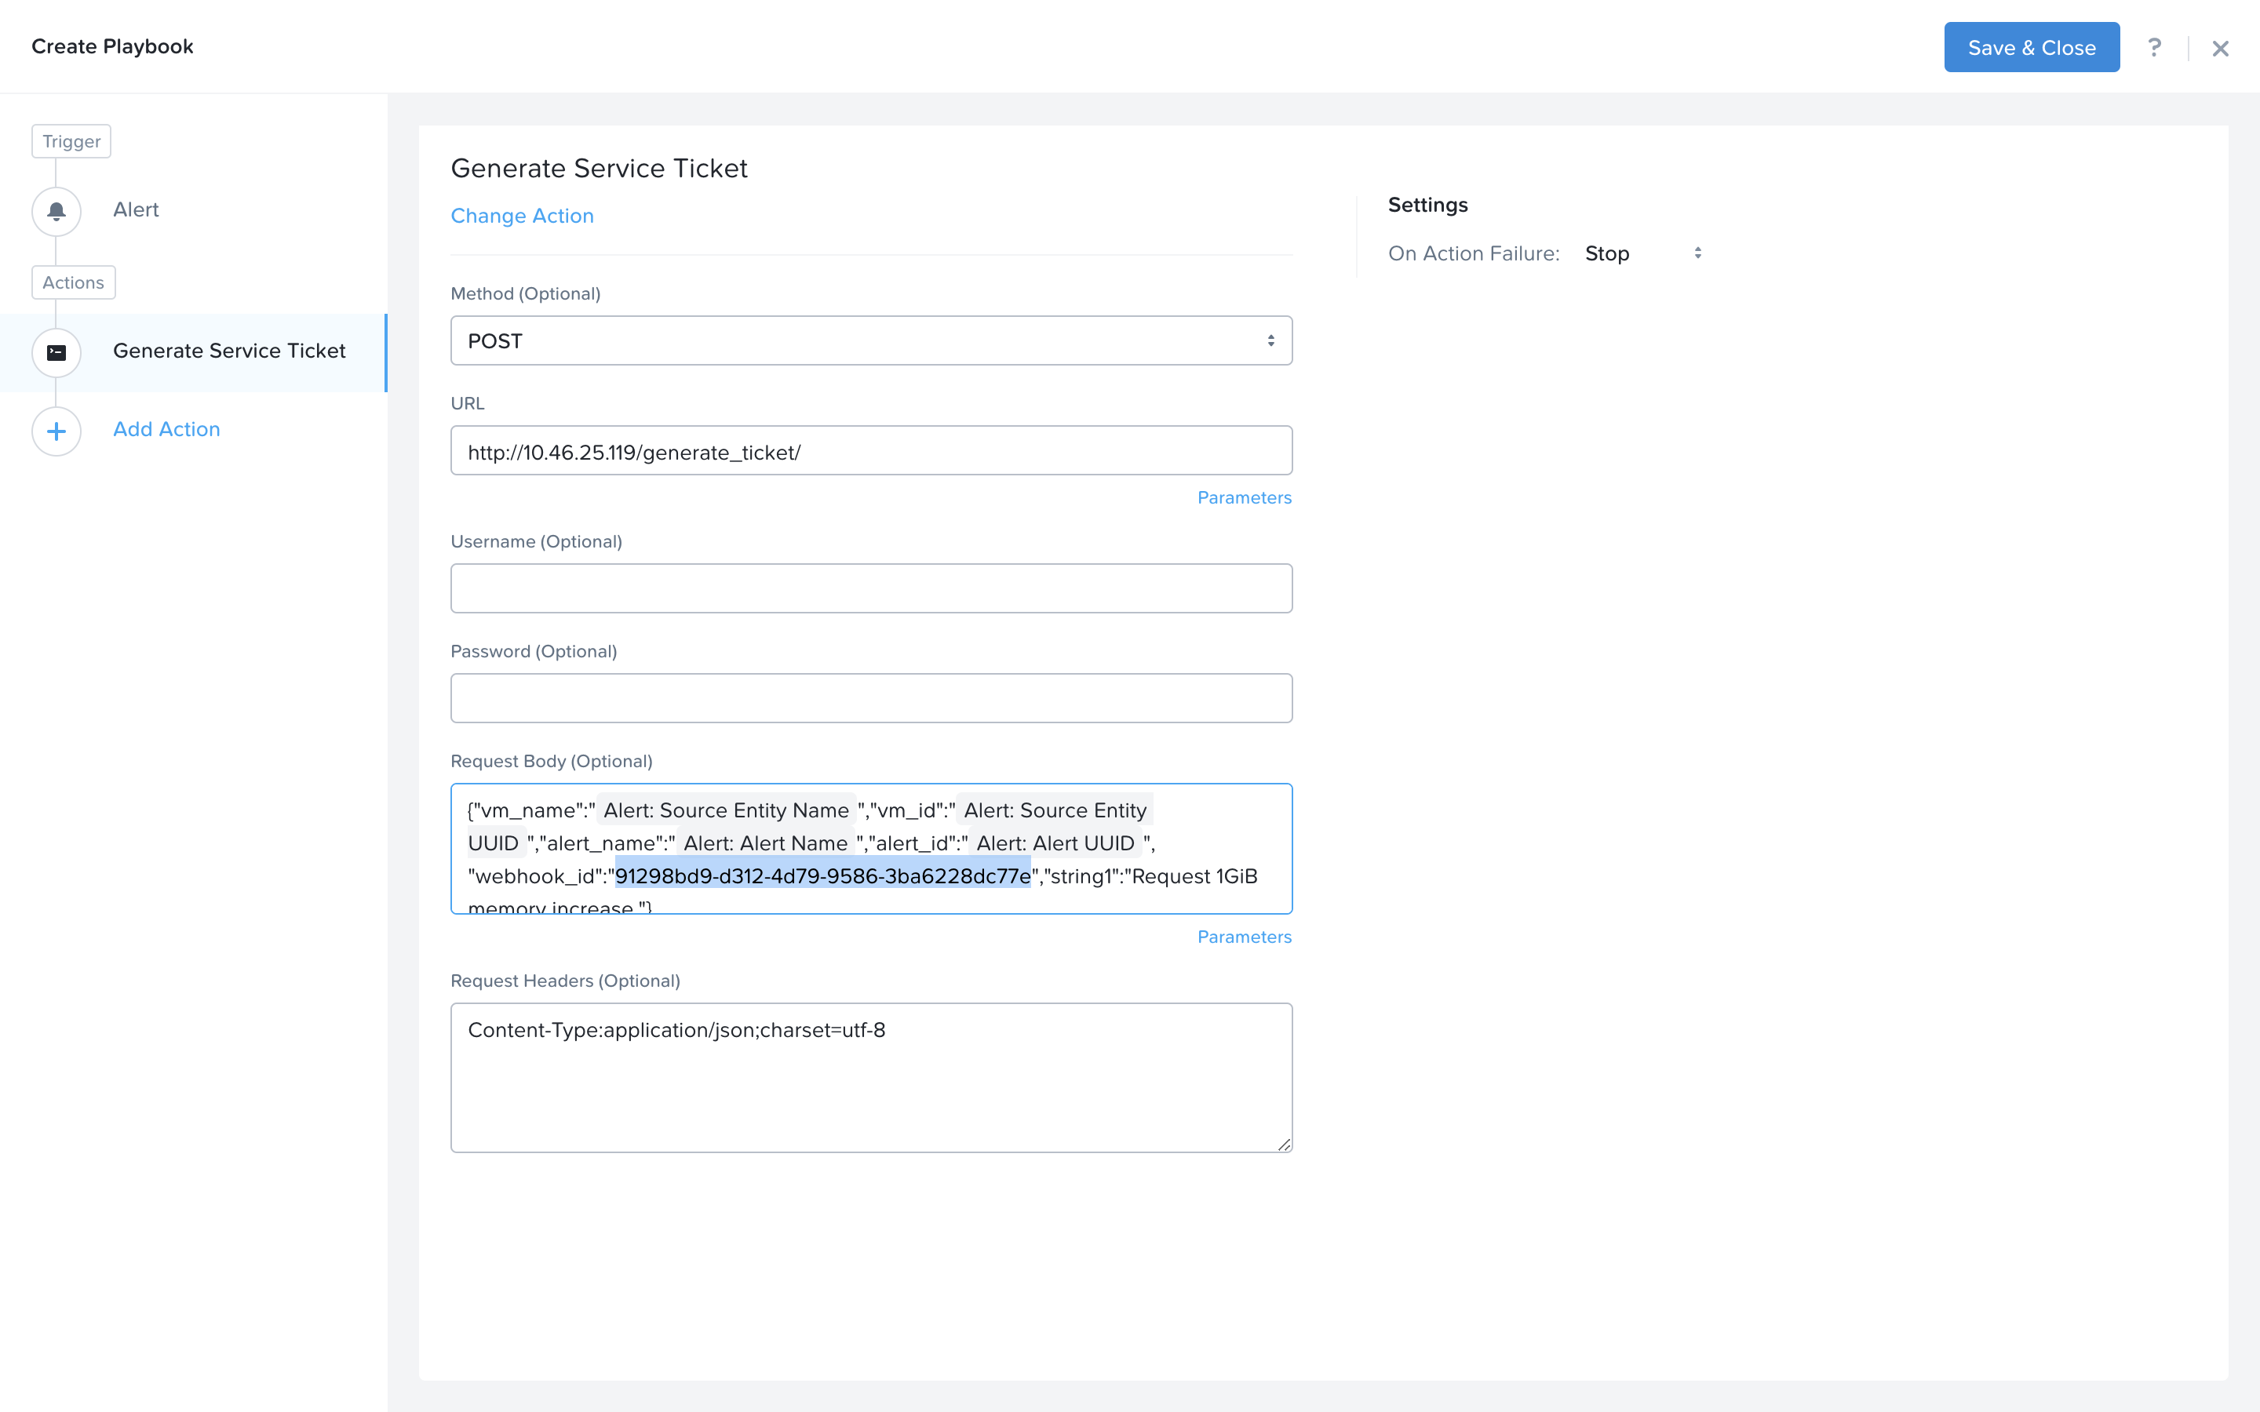Close the Create Playbook dialog
This screenshot has height=1412, width=2260.
[x=2220, y=49]
